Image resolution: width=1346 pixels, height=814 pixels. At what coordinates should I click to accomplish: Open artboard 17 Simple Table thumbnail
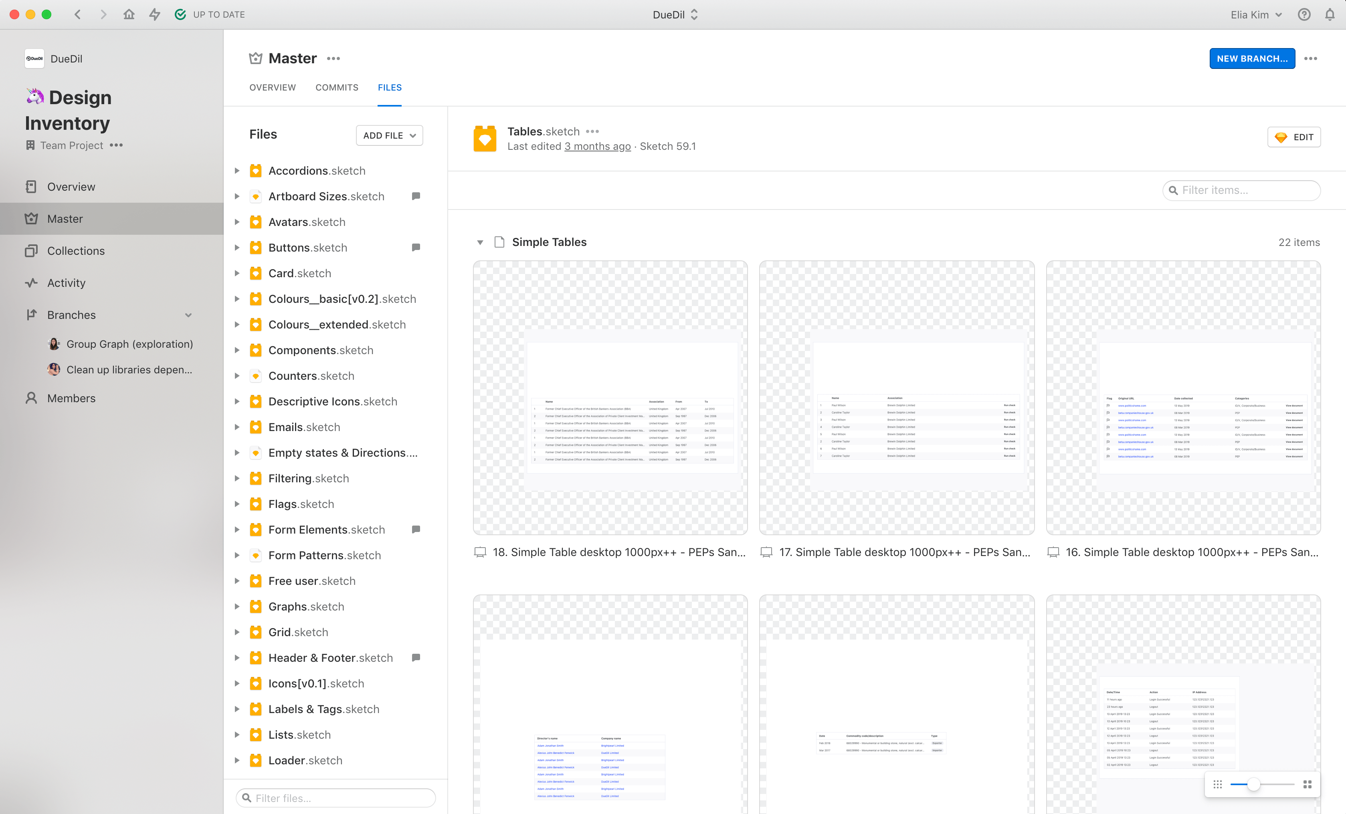[x=896, y=397]
